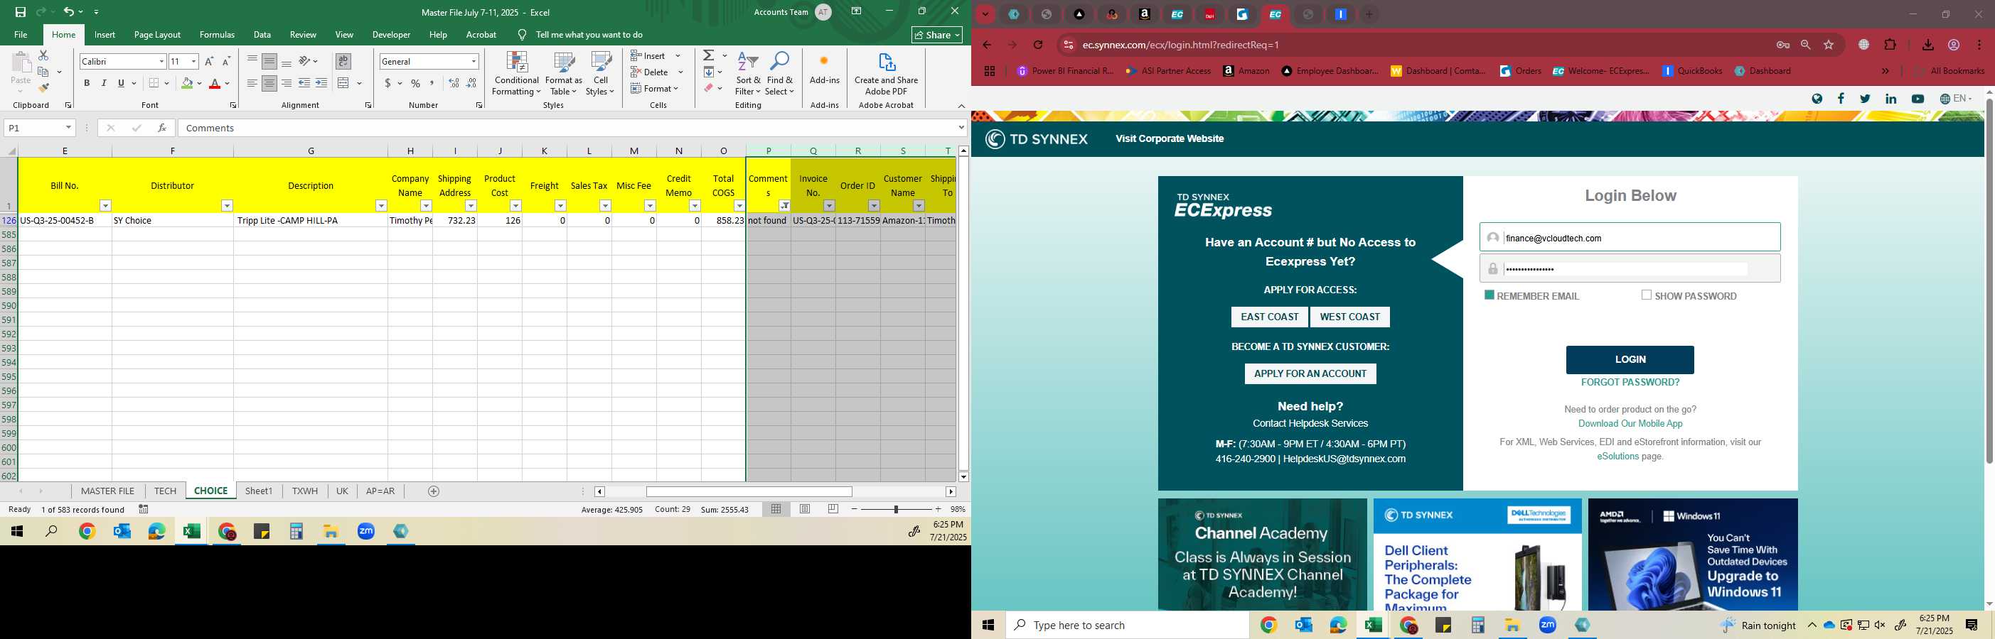Click Download Our Mobile App link

pos(1630,423)
